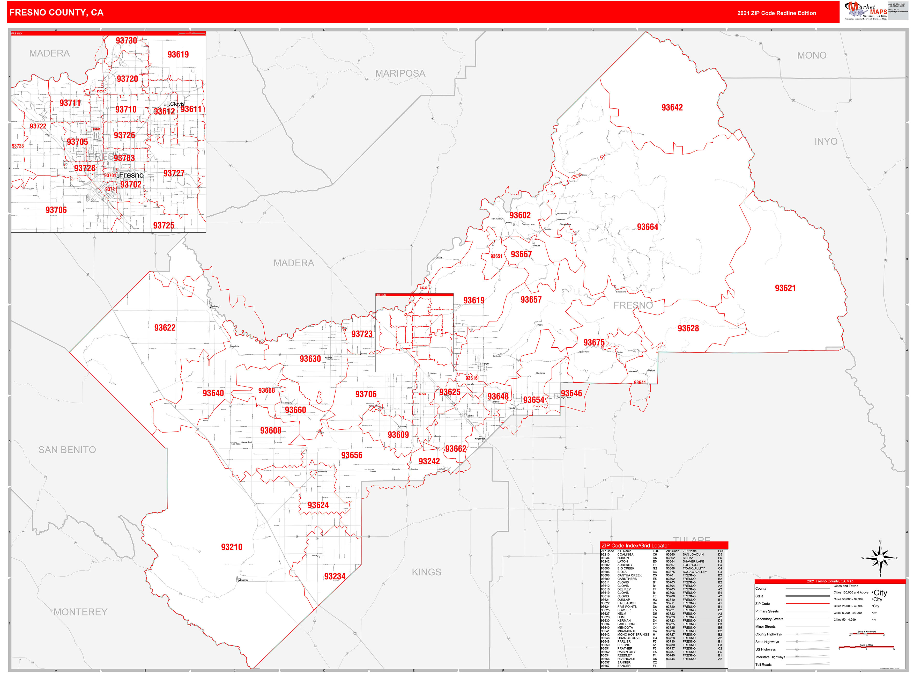
Task: Click the compass rose icon
Action: (880, 558)
